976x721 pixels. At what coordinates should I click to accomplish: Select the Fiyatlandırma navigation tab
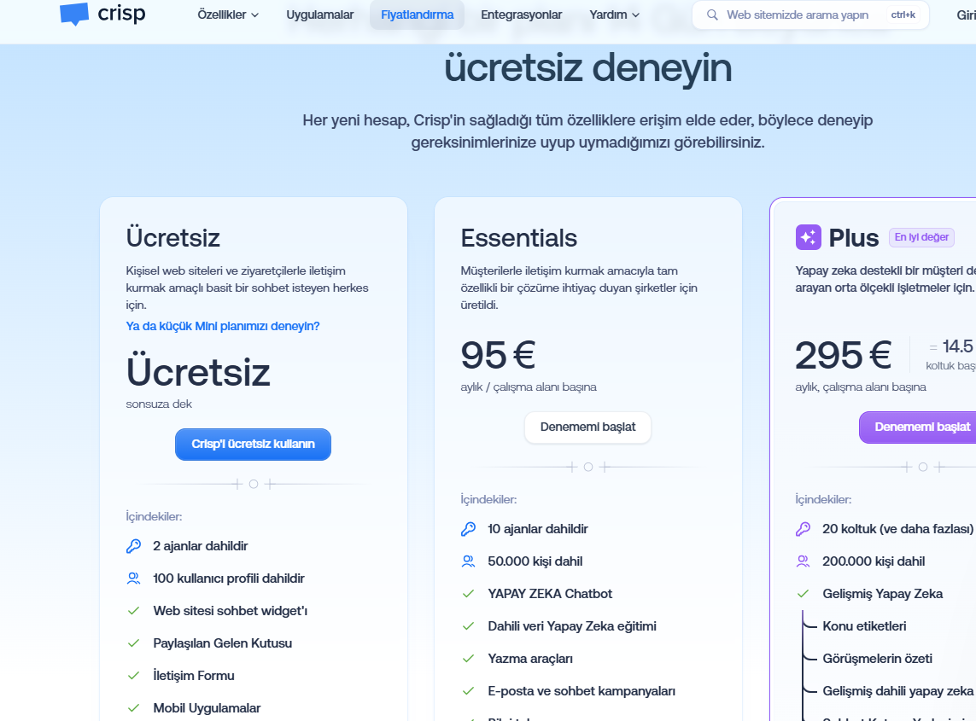[x=417, y=15]
